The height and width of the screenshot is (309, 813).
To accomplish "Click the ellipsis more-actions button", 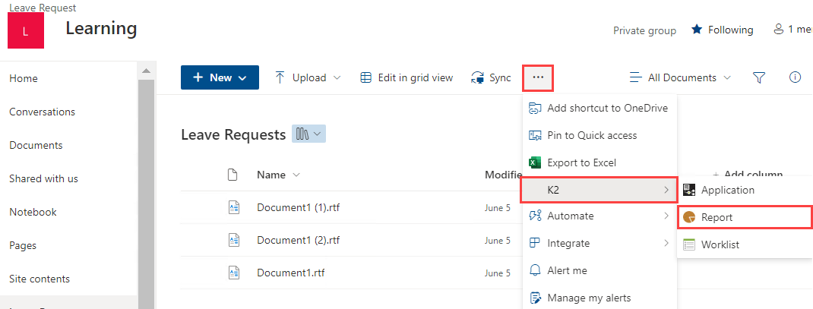I will click(538, 77).
